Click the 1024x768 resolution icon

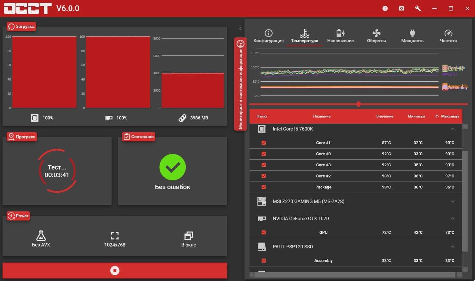coord(115,236)
